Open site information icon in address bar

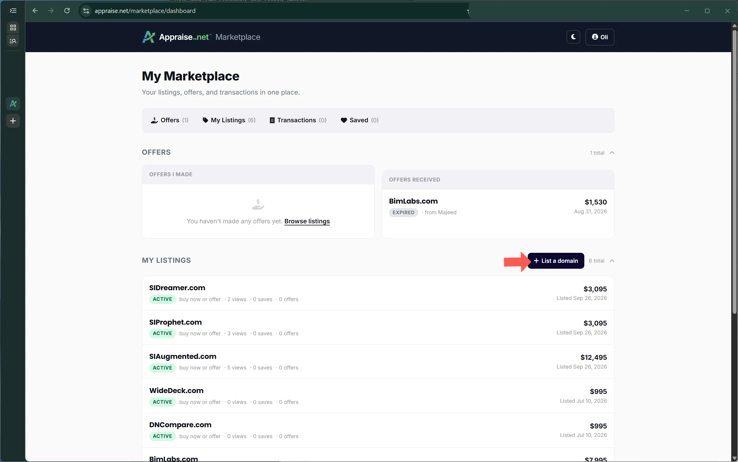86,11
